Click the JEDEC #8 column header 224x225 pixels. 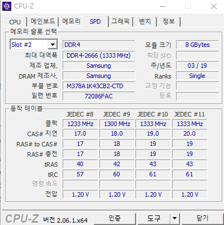pos(80,114)
